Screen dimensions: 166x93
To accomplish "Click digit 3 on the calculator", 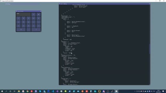I will pyautogui.click(x=29, y=26).
